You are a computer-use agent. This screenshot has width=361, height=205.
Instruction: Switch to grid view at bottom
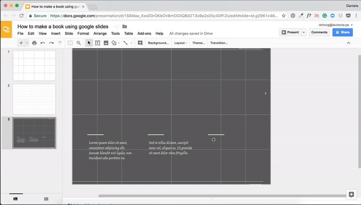click(46, 199)
